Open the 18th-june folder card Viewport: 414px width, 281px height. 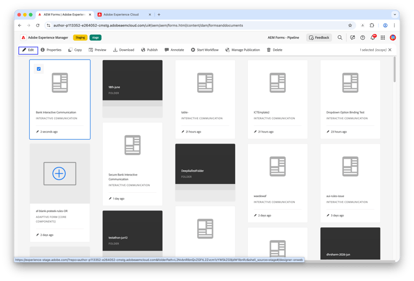coord(132,88)
